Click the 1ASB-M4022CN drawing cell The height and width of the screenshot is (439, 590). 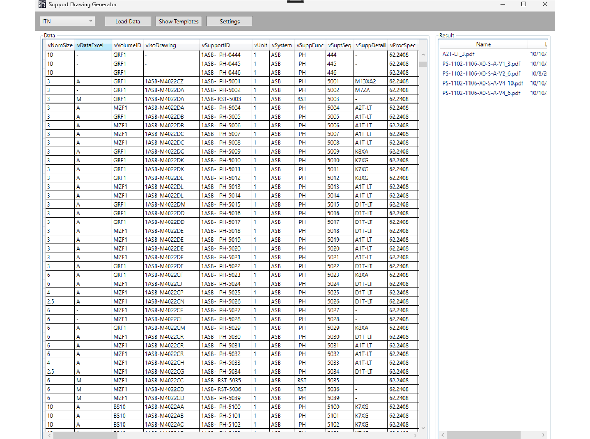tap(172, 301)
